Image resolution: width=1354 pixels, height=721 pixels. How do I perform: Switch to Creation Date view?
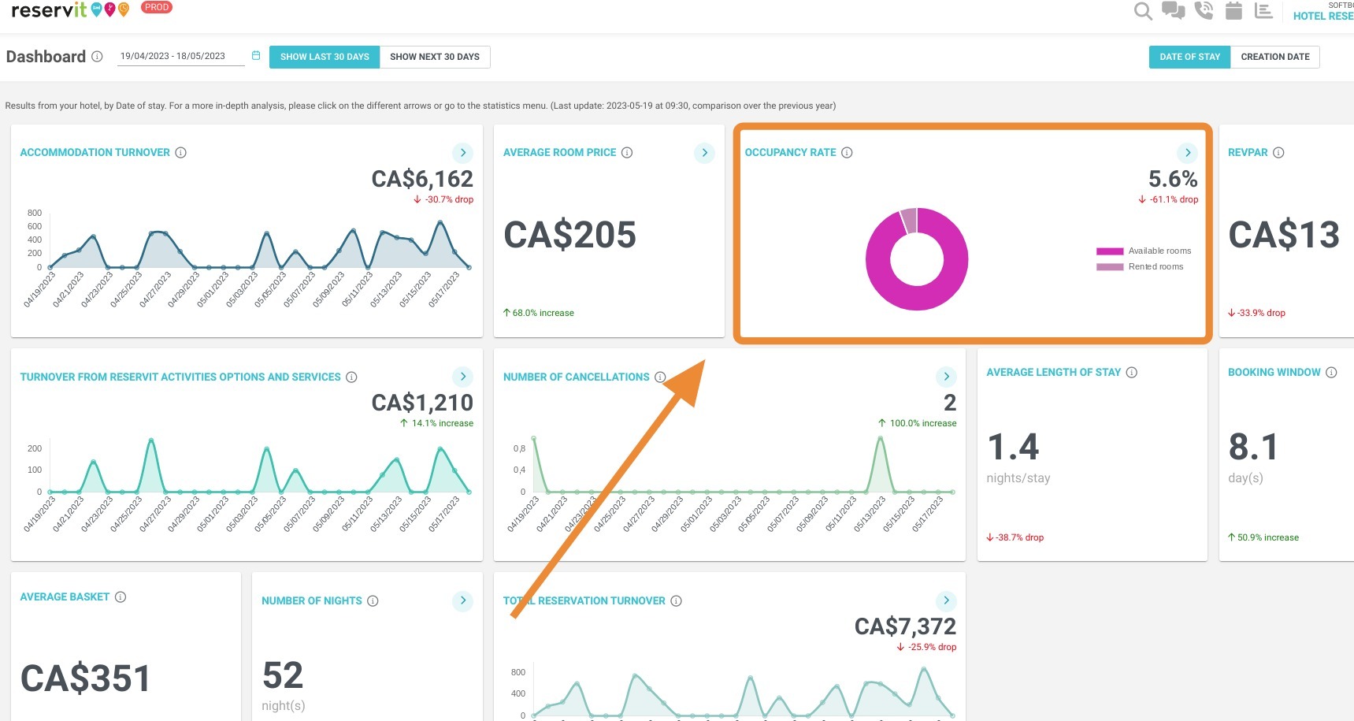click(x=1275, y=57)
